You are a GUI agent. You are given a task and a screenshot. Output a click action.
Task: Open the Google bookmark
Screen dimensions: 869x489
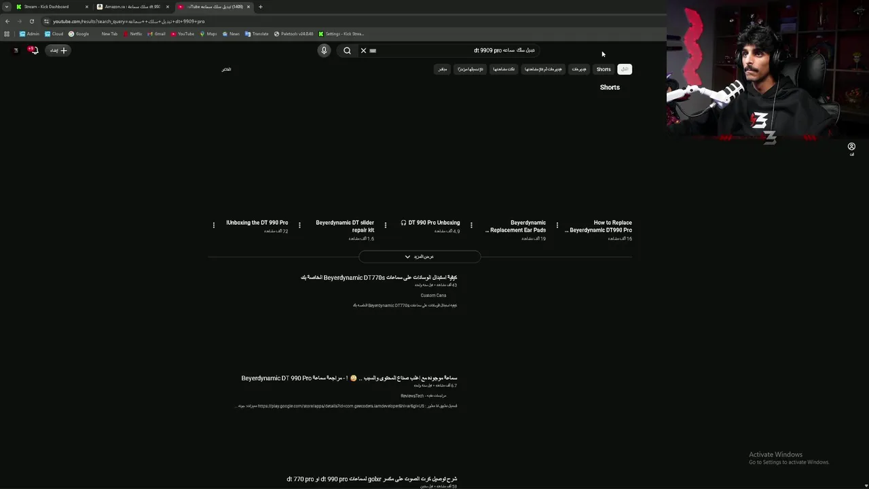pyautogui.click(x=79, y=34)
